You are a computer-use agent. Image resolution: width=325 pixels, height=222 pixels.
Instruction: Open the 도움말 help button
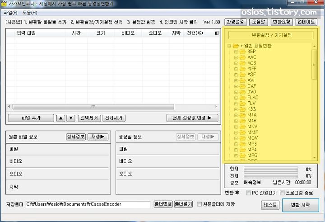coord(259,22)
